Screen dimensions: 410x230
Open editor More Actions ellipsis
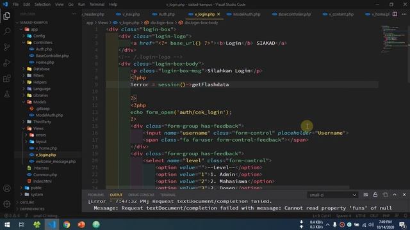404,14
